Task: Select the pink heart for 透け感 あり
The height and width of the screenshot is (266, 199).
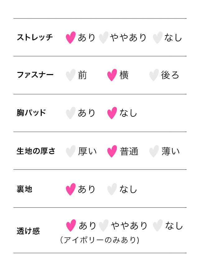Action: (71, 226)
